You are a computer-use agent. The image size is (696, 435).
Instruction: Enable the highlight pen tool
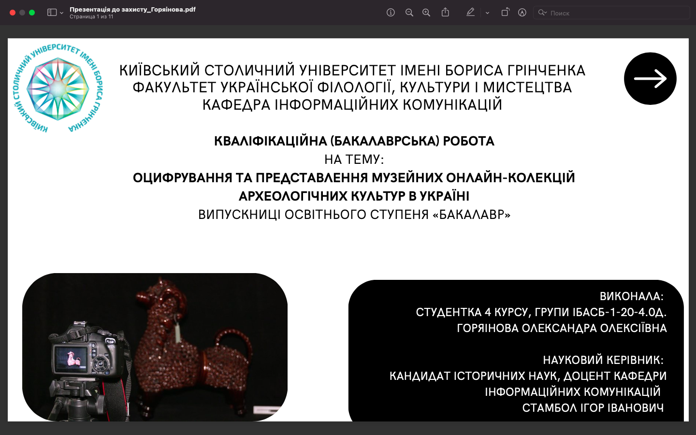pyautogui.click(x=470, y=13)
